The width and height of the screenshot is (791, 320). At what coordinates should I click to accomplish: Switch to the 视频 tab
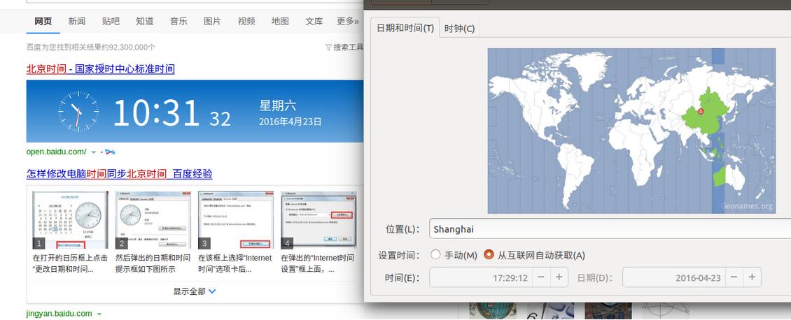[x=246, y=21]
